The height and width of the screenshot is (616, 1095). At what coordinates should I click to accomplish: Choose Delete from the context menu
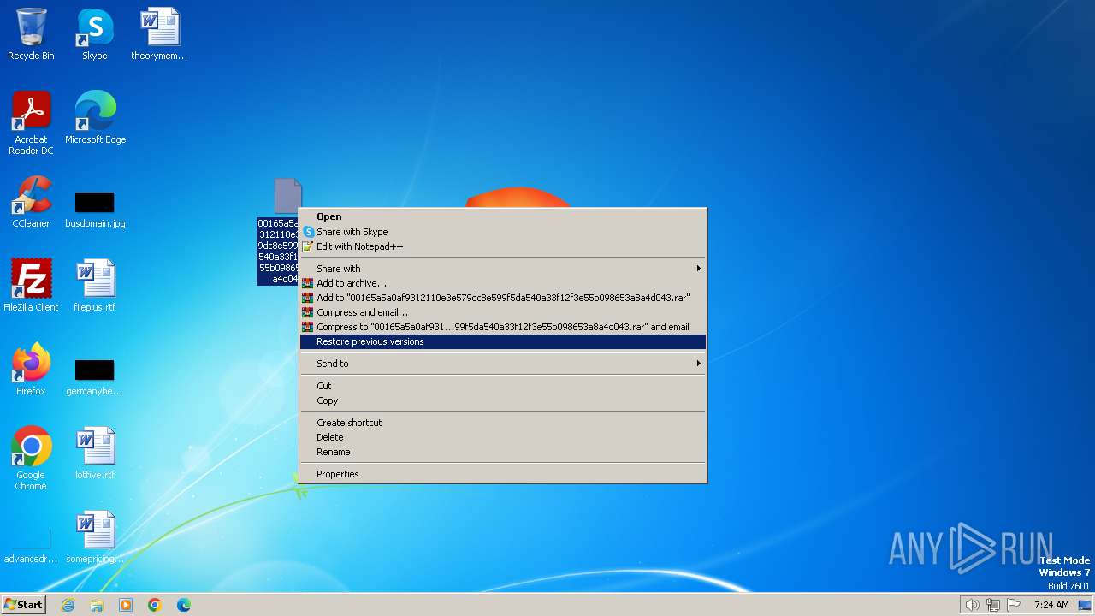coord(503,437)
